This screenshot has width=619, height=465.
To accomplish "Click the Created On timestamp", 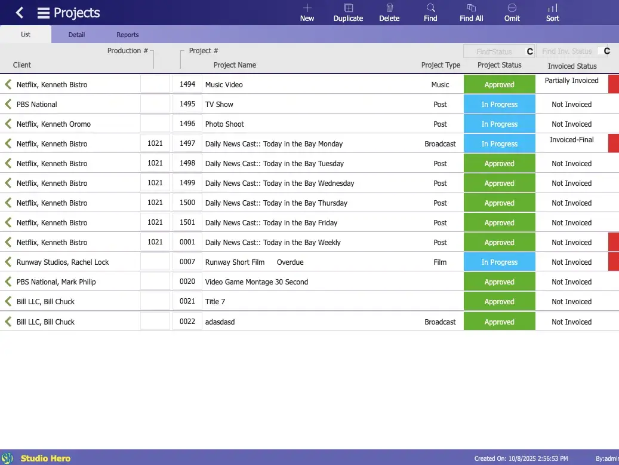I will pyautogui.click(x=521, y=458).
